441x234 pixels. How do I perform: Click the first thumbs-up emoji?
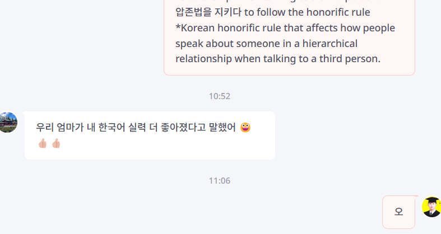pyautogui.click(x=43, y=143)
